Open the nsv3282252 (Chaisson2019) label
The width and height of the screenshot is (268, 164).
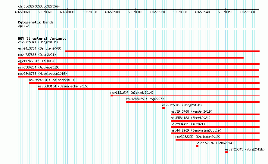pos(198,137)
